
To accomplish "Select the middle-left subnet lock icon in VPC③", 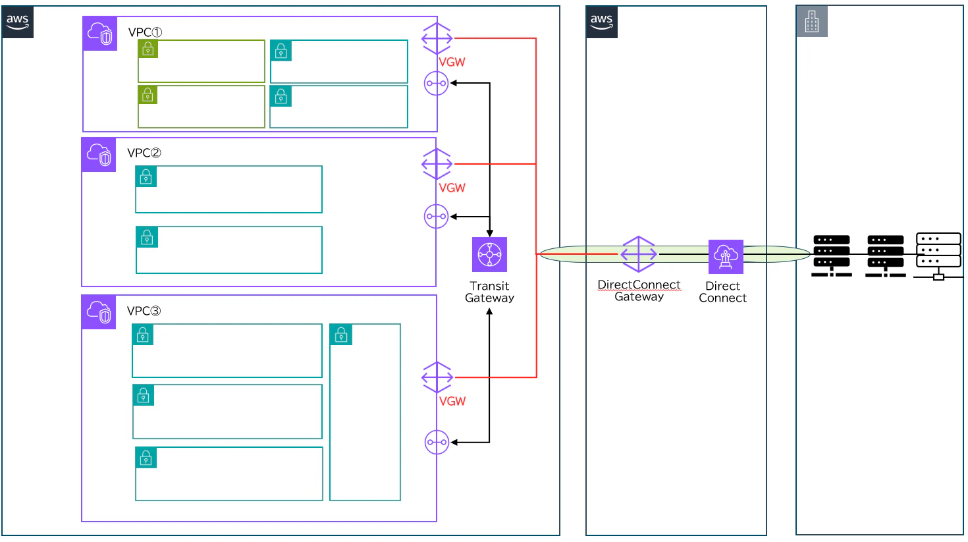I will pos(144,395).
